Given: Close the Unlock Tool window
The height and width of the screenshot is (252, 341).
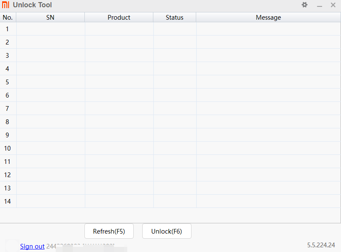Looking at the screenshot, I should (333, 5).
